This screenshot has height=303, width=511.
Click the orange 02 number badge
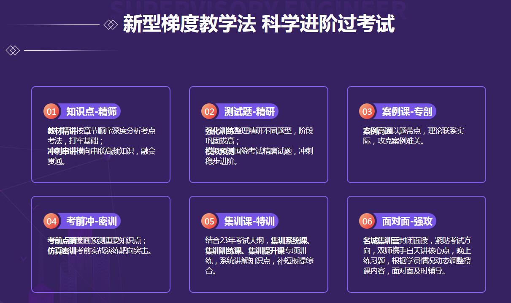click(x=209, y=111)
